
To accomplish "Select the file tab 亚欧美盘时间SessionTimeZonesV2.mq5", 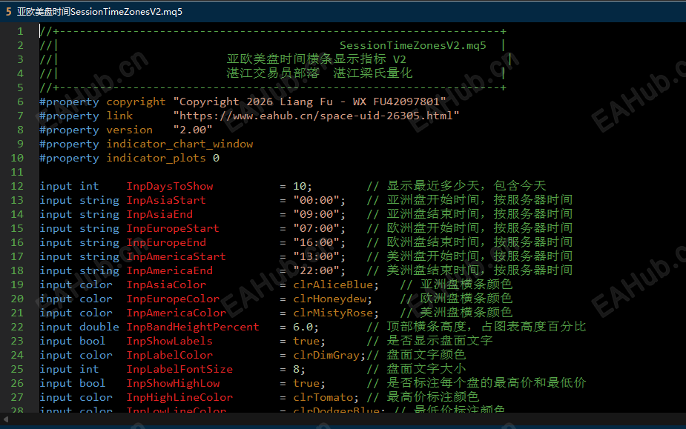I will pyautogui.click(x=100, y=12).
